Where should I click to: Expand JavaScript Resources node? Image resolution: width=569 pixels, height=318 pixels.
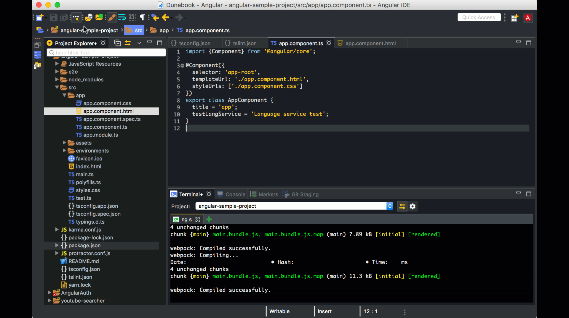pyautogui.click(x=57, y=64)
